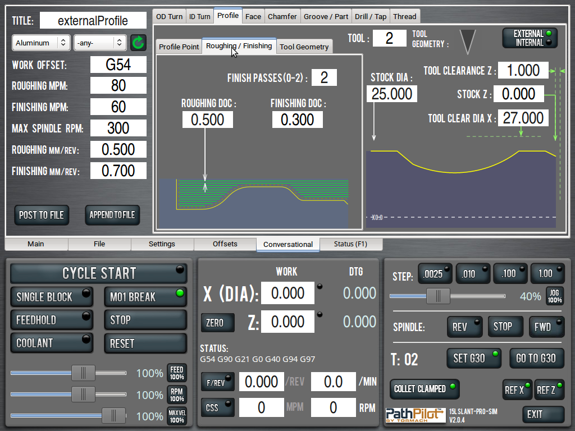Image resolution: width=575 pixels, height=431 pixels.
Task: Reset spindle override with RPM 100%
Action: tap(177, 395)
